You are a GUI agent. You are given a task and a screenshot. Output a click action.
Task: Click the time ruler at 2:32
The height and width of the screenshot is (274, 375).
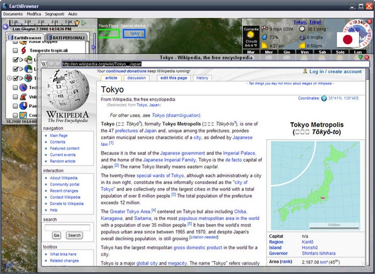click(x=41, y=23)
